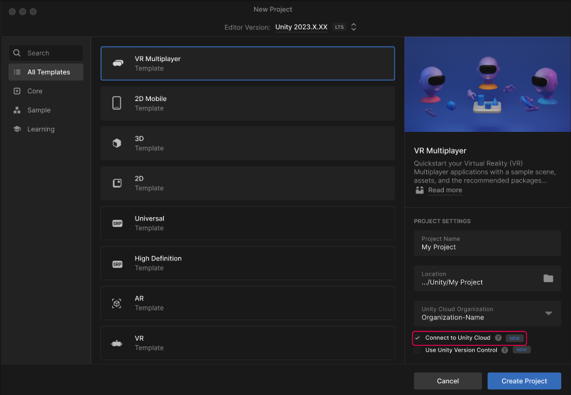Screen dimensions: 571x395
Task: Select the VR template icon
Action: coord(118,343)
